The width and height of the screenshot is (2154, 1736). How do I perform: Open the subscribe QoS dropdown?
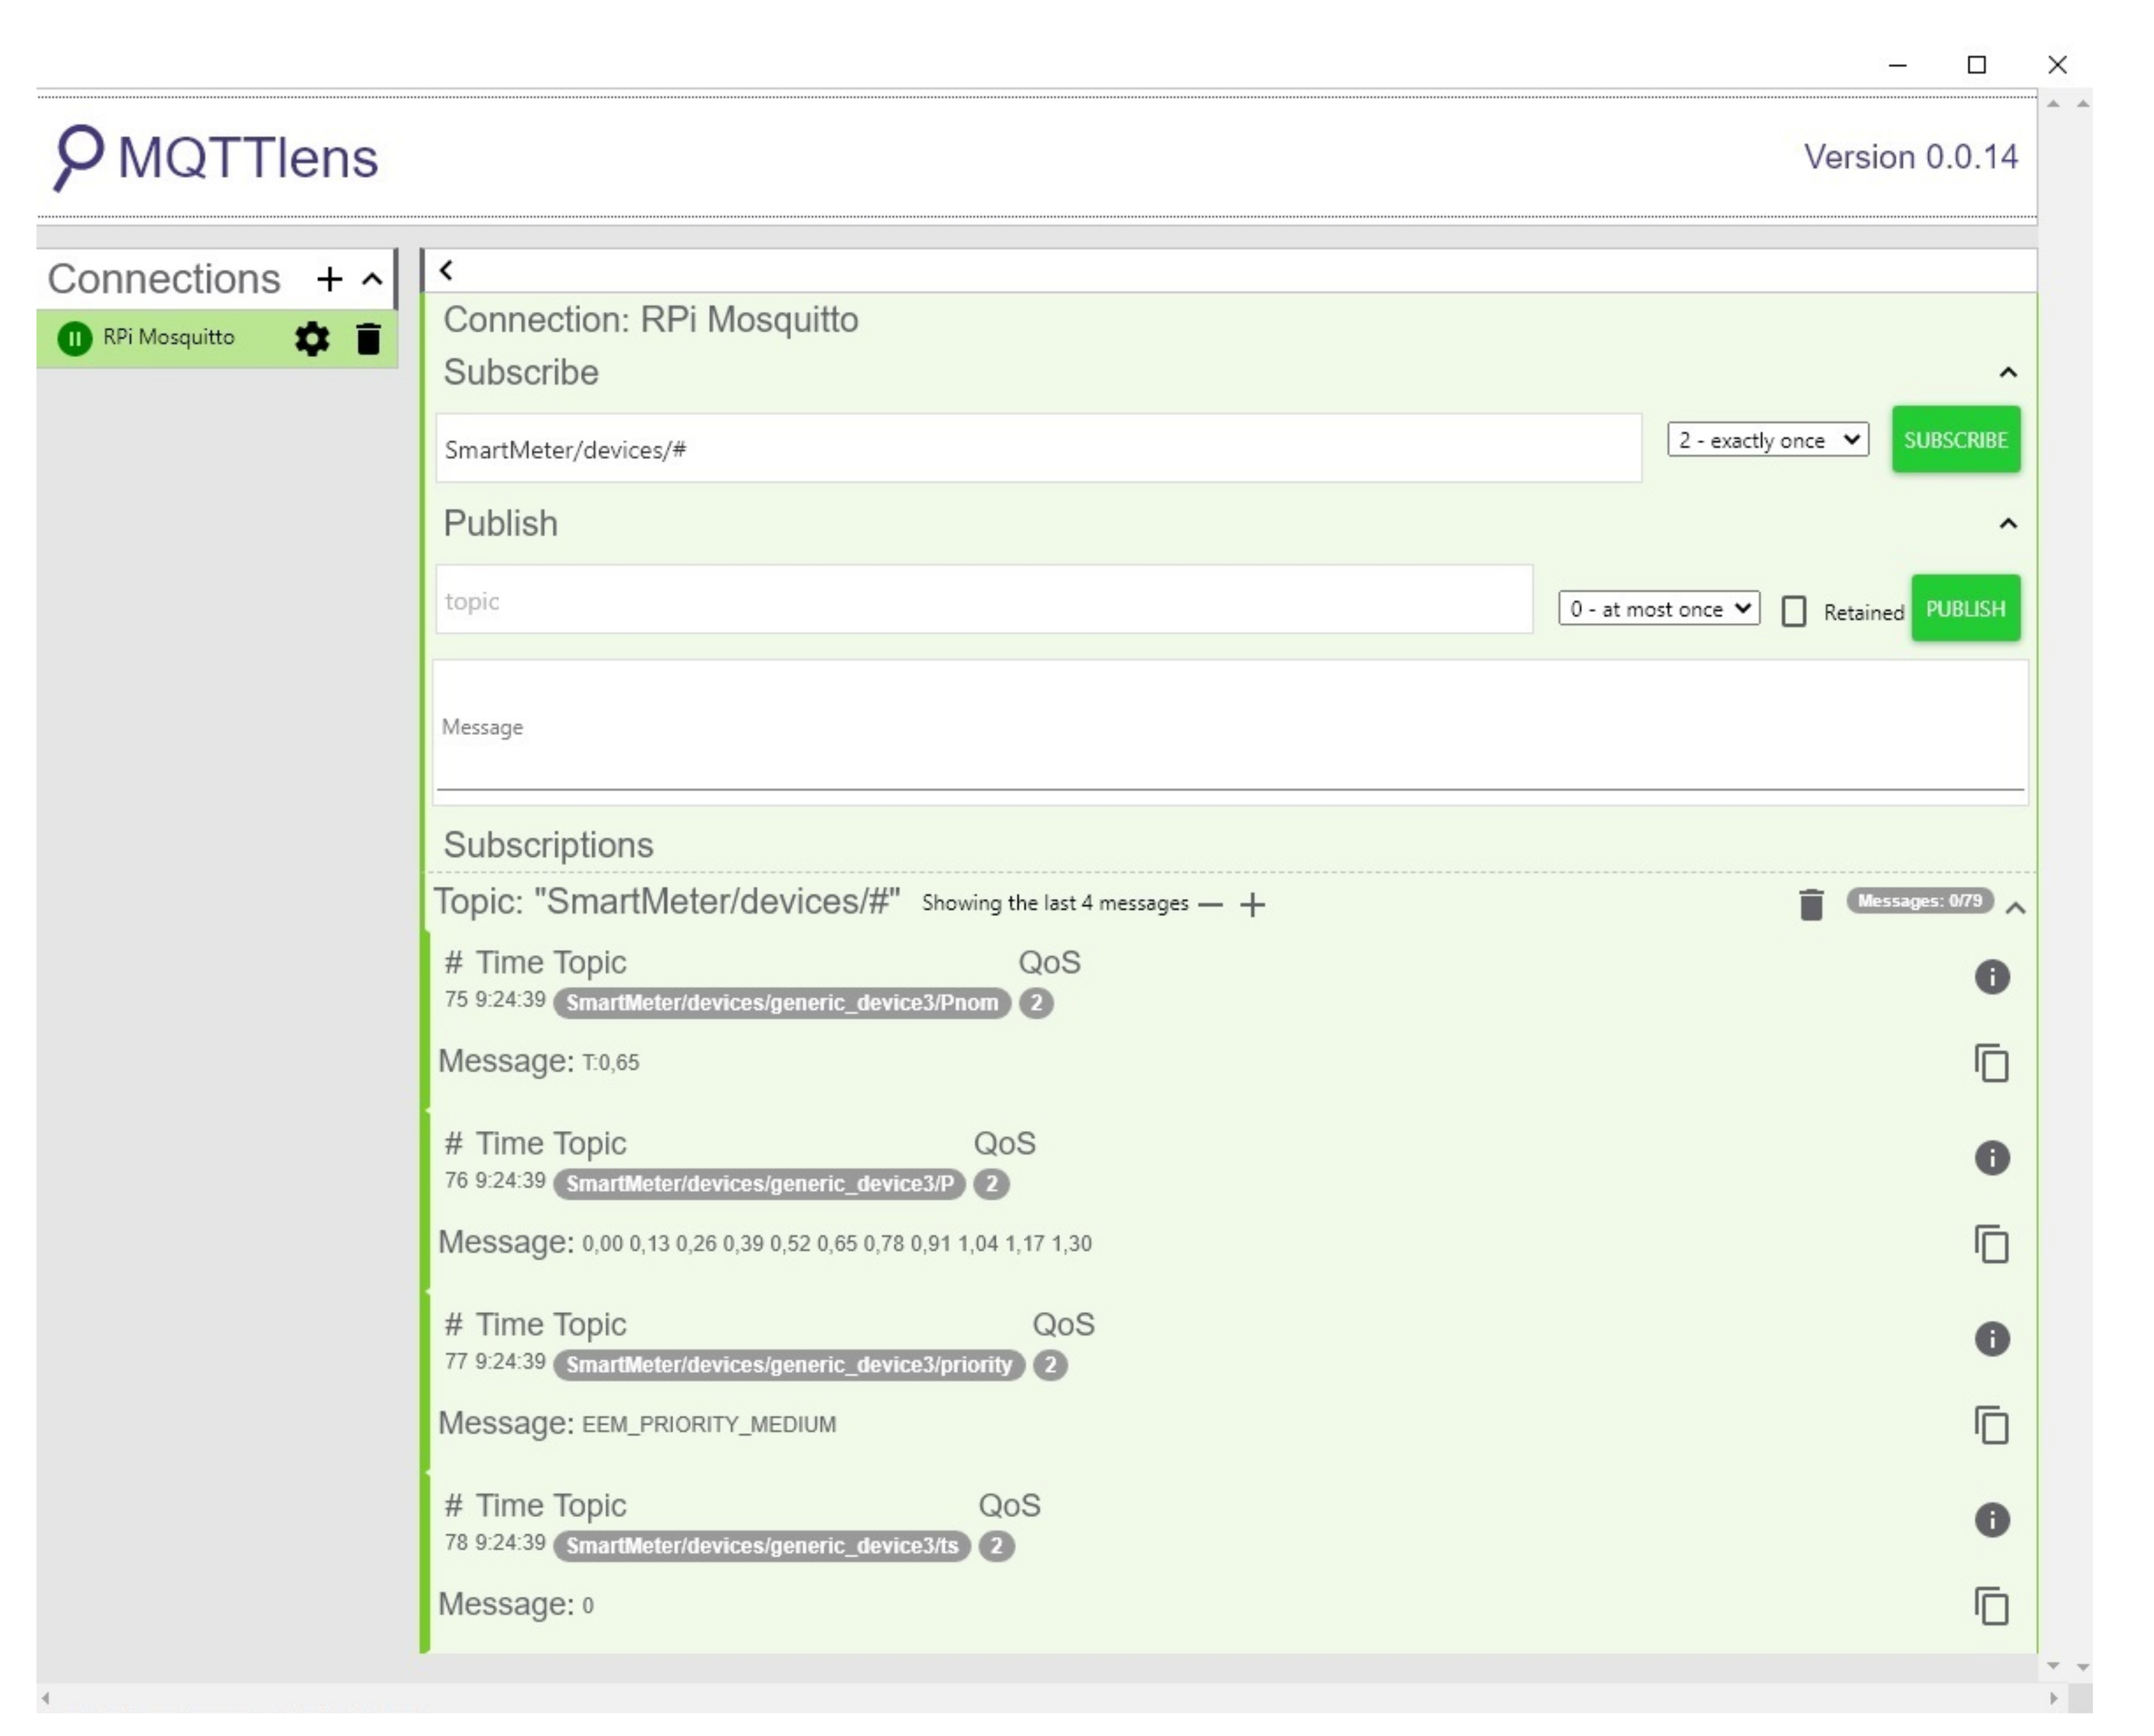pyautogui.click(x=1767, y=440)
